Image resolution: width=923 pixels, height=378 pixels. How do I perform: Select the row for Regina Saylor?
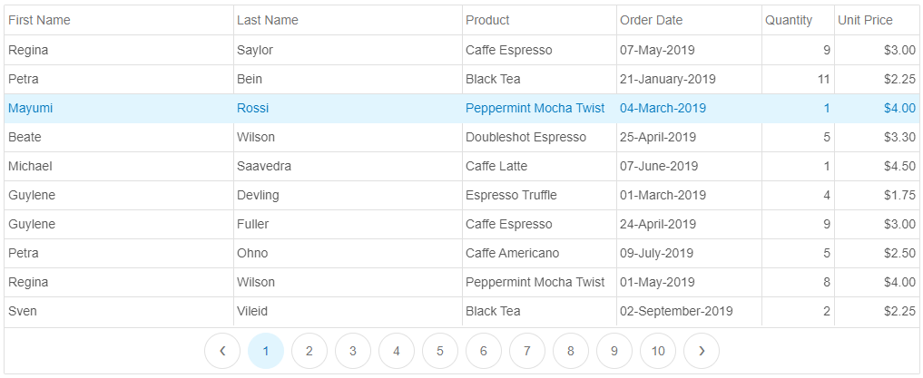pyautogui.click(x=462, y=50)
